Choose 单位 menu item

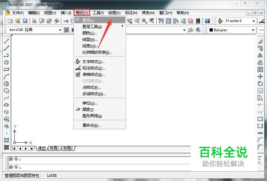(100, 103)
